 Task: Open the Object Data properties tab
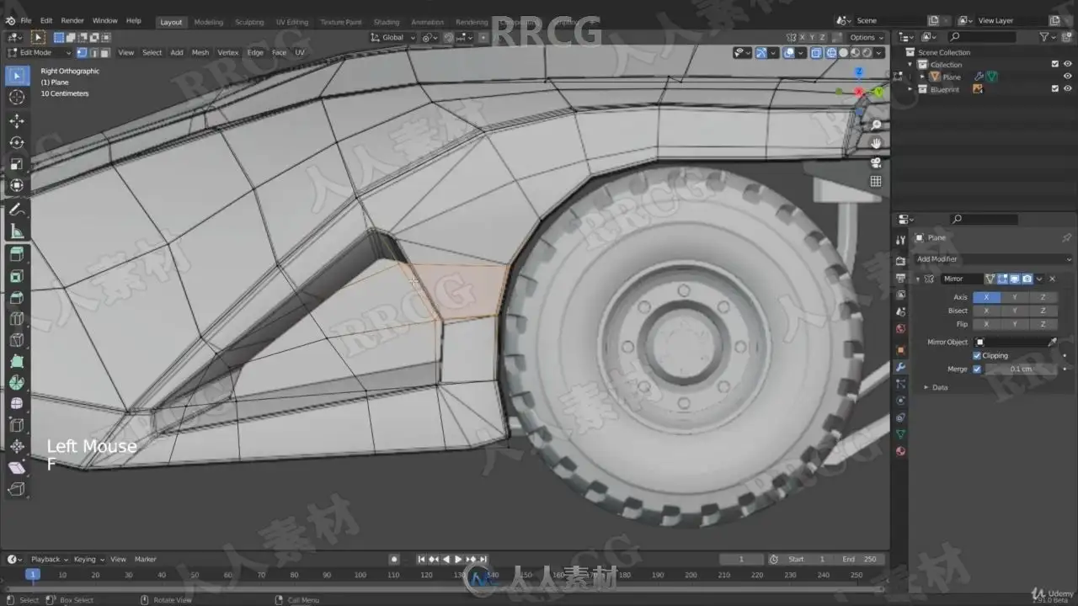[900, 434]
